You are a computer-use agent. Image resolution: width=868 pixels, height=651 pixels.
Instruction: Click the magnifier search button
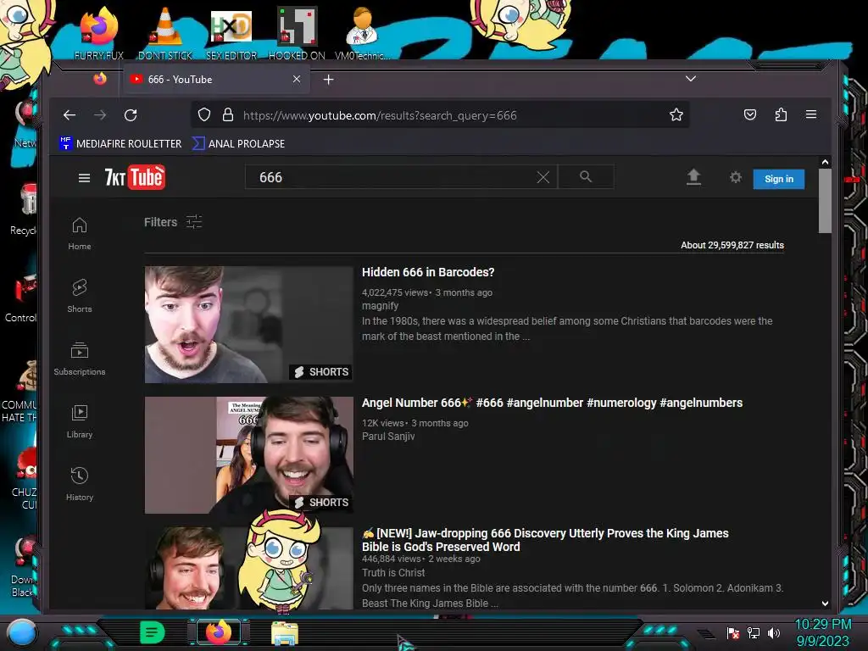tap(586, 176)
